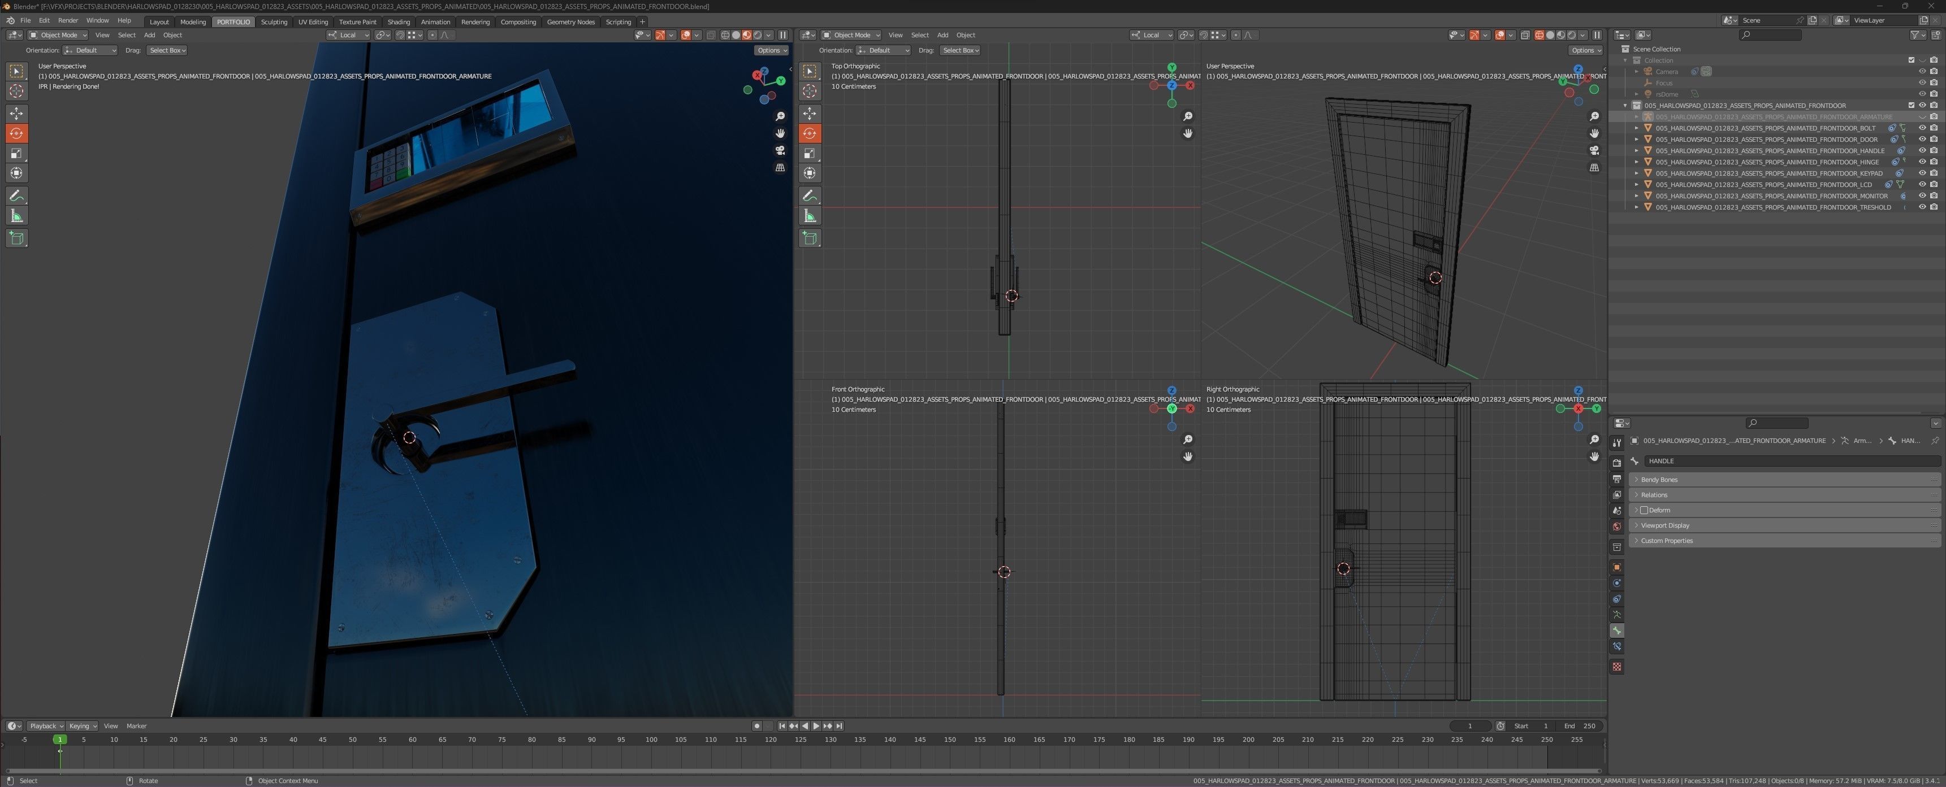This screenshot has width=1946, height=787.
Task: Activate the Measure tool in left viewport
Action: (x=16, y=216)
